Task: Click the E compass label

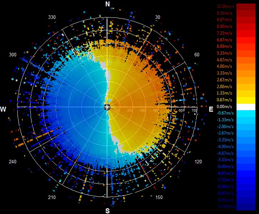Action: click(x=211, y=109)
